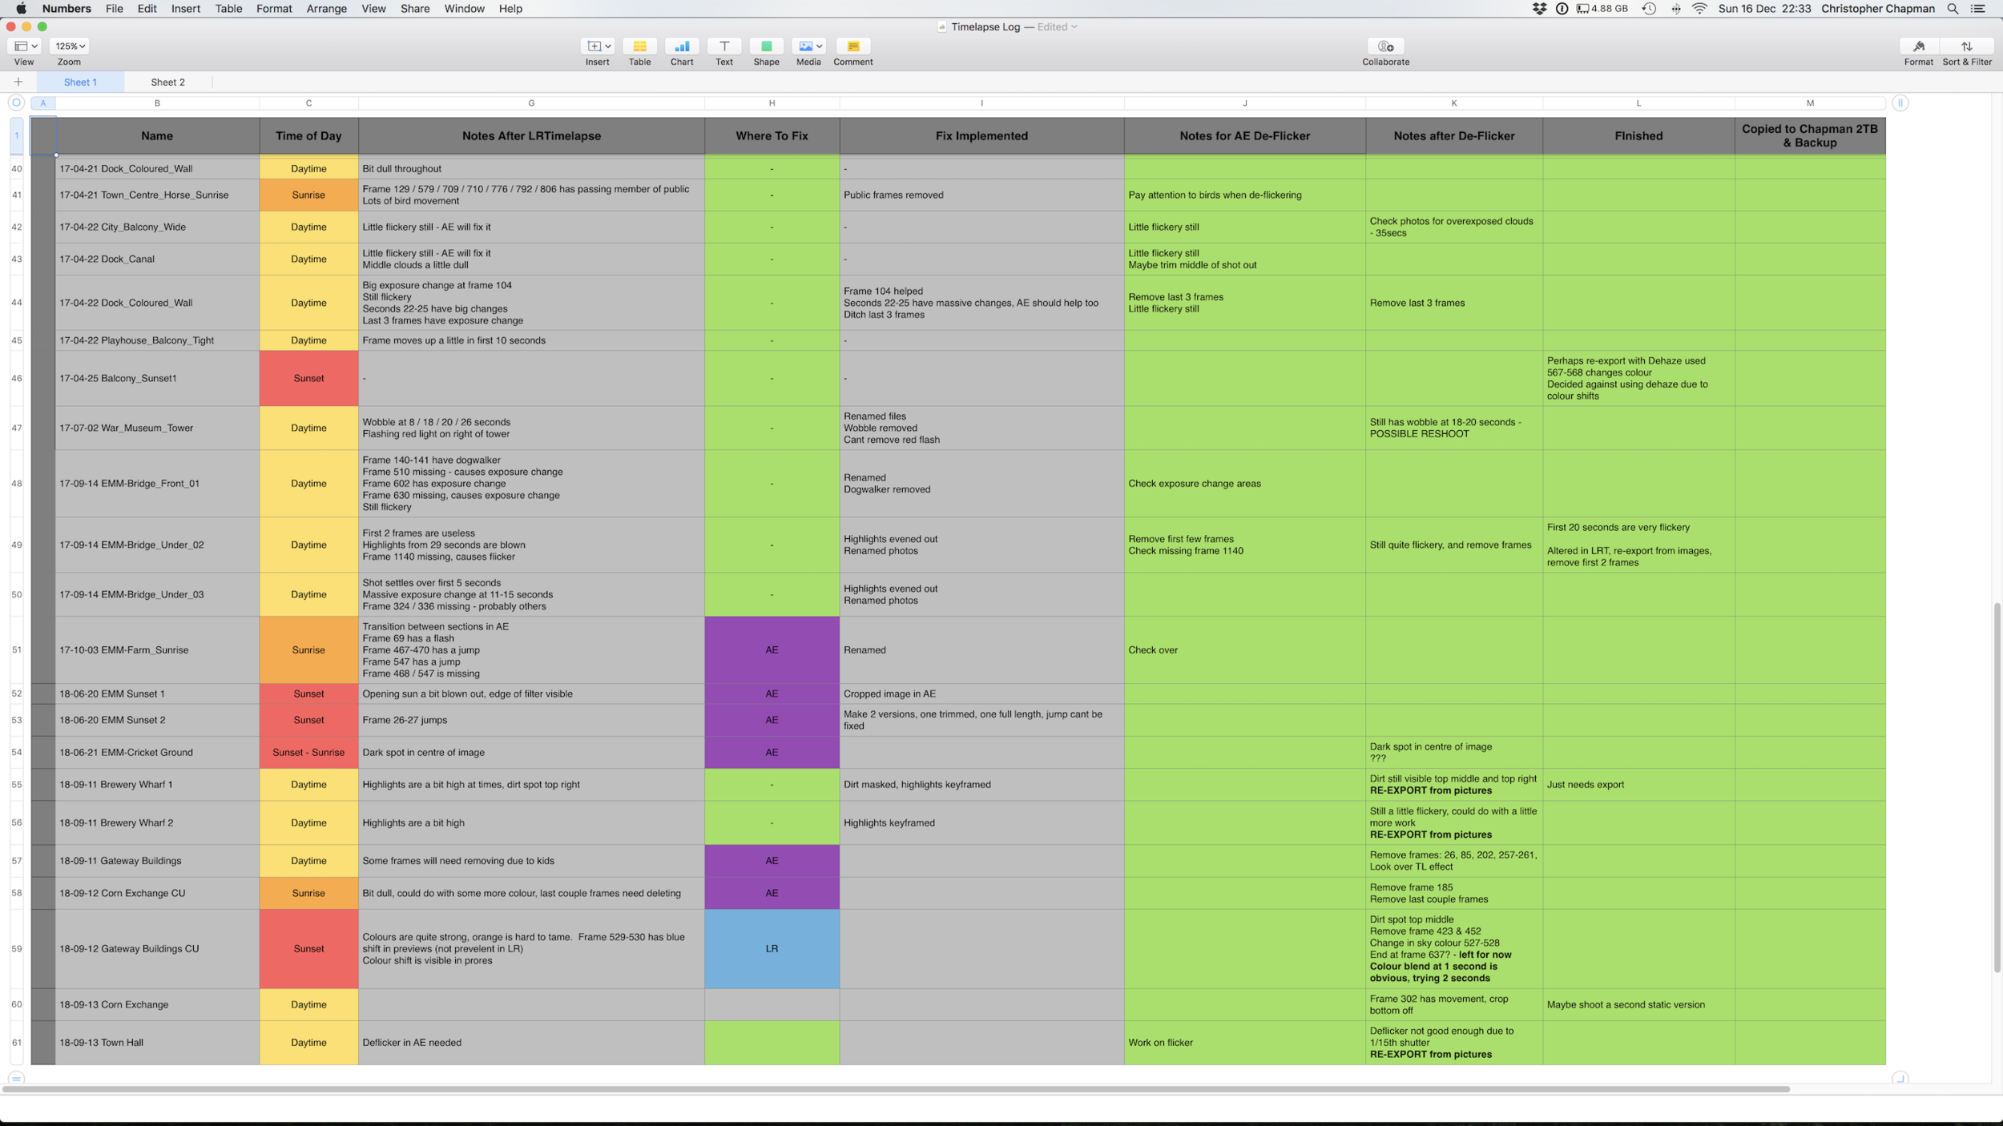Click the Spotlight search icon in menu bar

pyautogui.click(x=1953, y=9)
